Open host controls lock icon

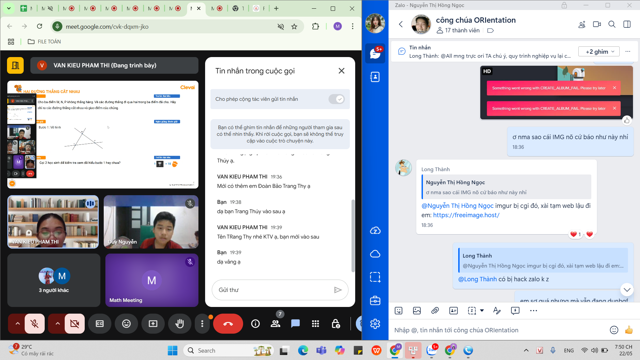pyautogui.click(x=336, y=324)
